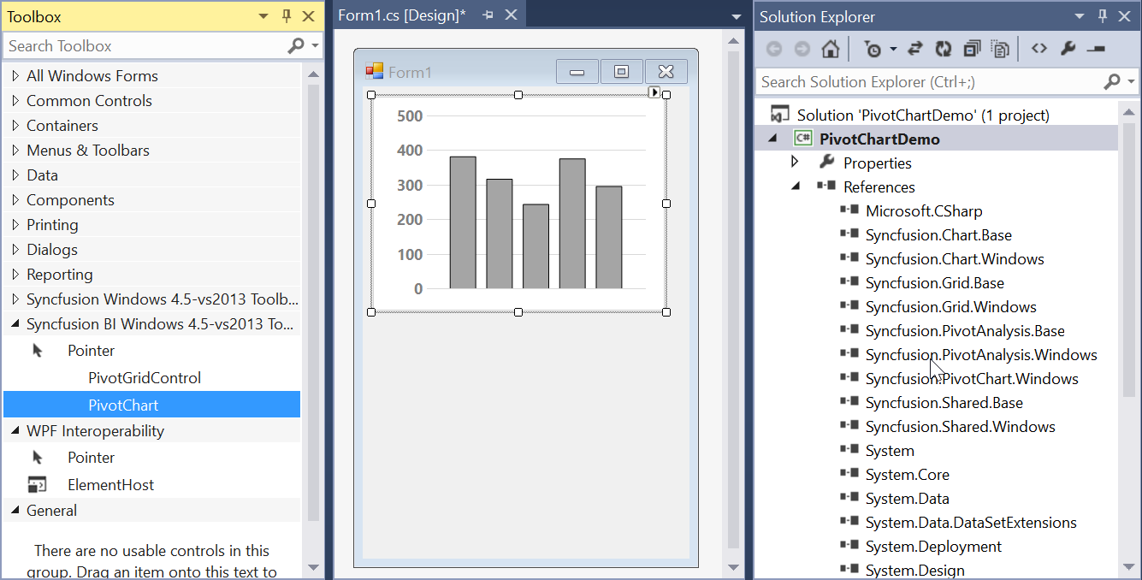The height and width of the screenshot is (580, 1142).
Task: Click the Toolbox search magnifier icon
Action: (x=296, y=46)
